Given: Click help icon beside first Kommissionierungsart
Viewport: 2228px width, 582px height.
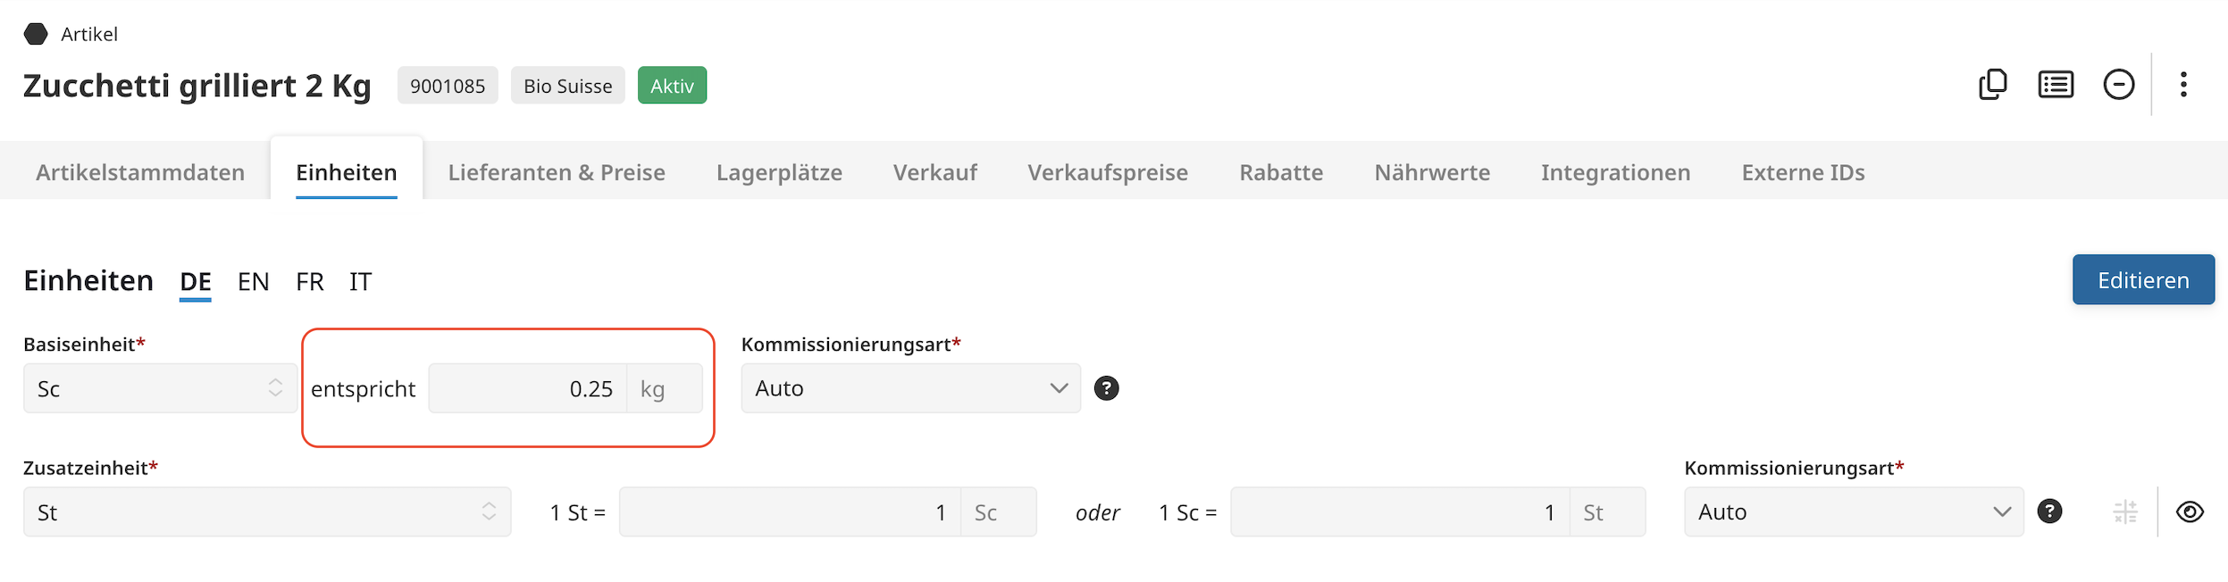Looking at the screenshot, I should (1106, 388).
